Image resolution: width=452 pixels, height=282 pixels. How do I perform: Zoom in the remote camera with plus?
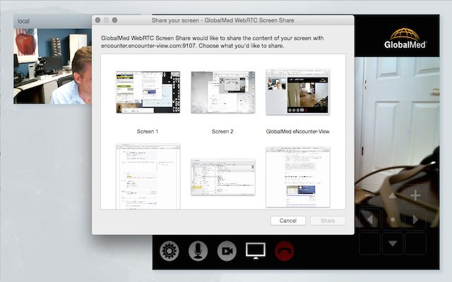[415, 196]
